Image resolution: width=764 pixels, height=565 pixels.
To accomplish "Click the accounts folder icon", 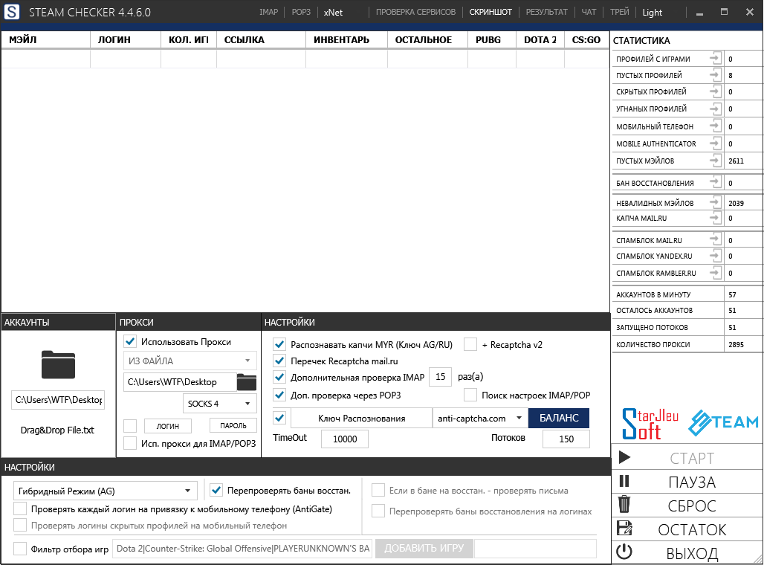I will click(x=58, y=364).
